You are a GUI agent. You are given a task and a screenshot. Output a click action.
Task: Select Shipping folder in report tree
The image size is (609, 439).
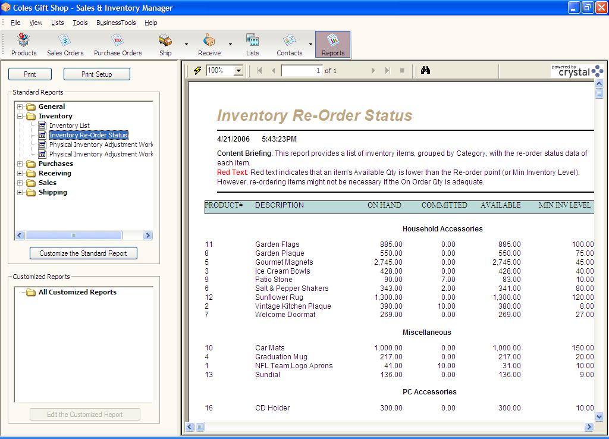click(53, 192)
